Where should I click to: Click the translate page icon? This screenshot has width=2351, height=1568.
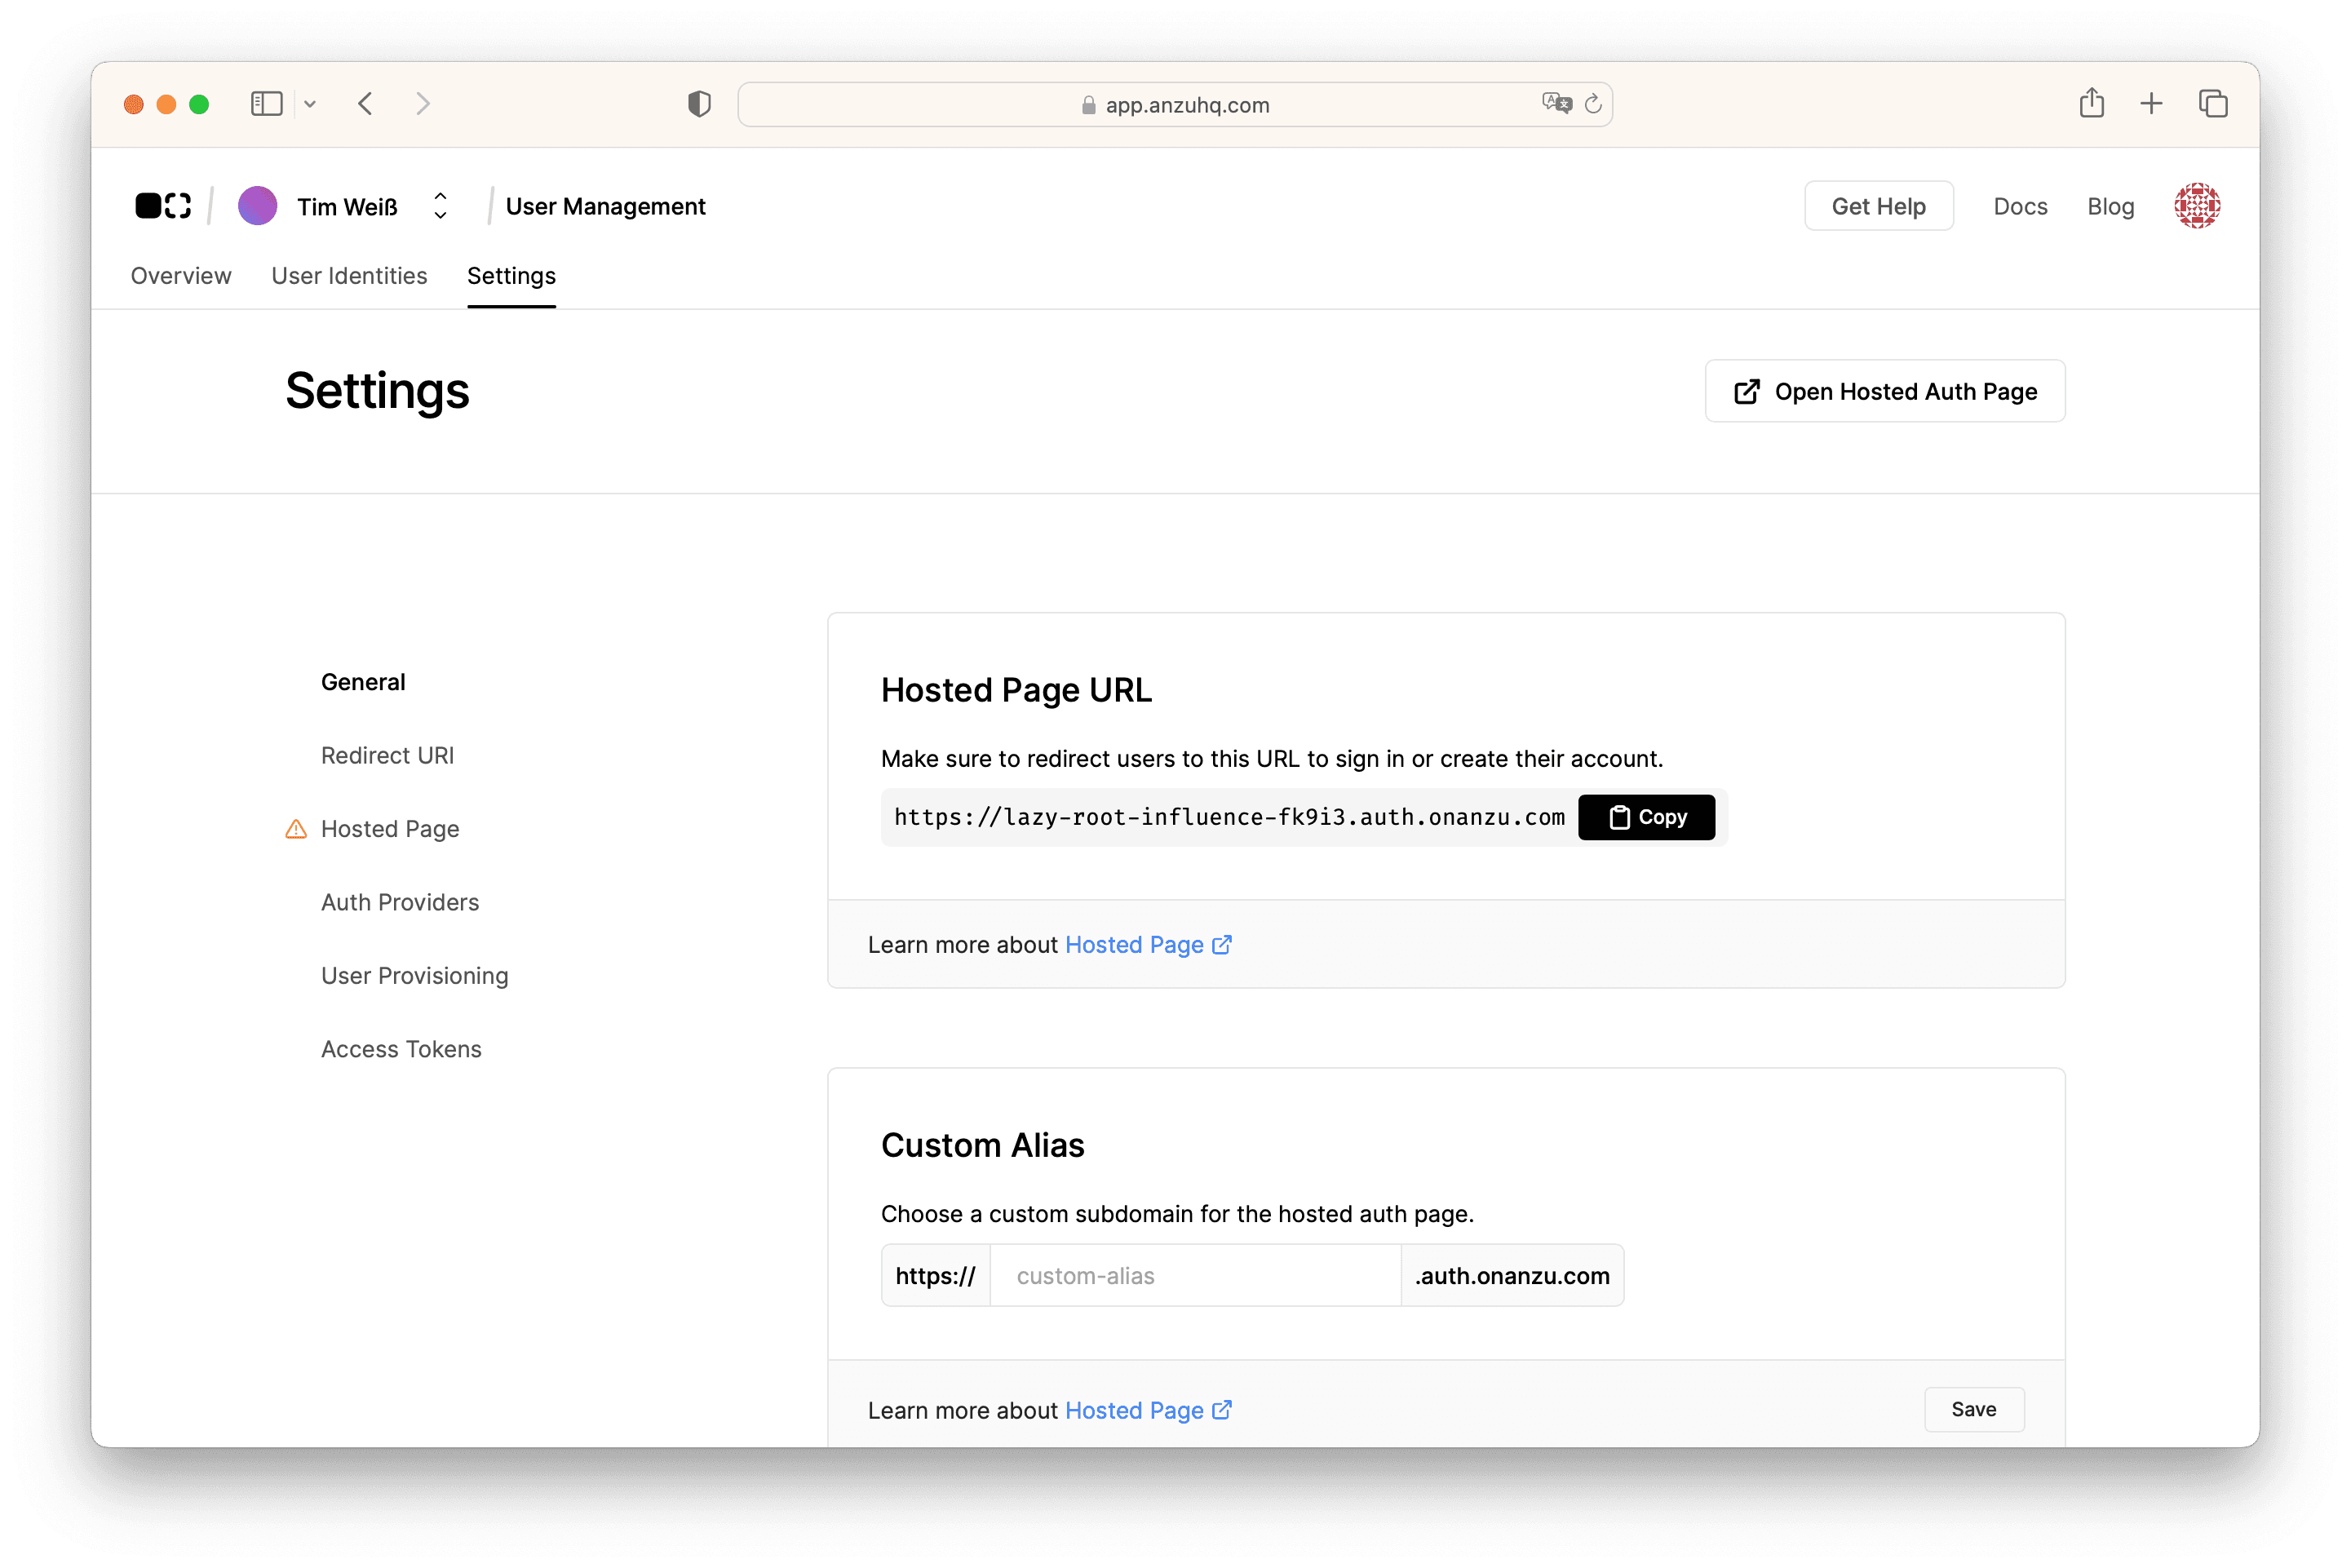pyautogui.click(x=1556, y=103)
